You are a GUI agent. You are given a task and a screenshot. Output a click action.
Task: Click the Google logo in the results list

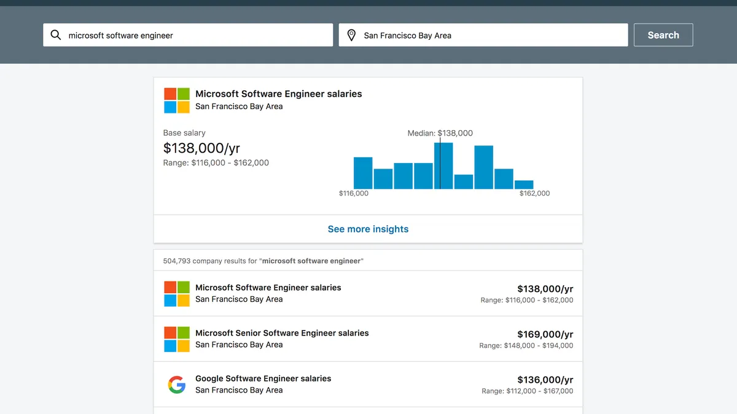[177, 385]
